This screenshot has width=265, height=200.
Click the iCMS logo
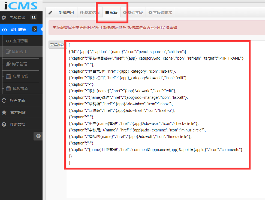coord(21,5)
